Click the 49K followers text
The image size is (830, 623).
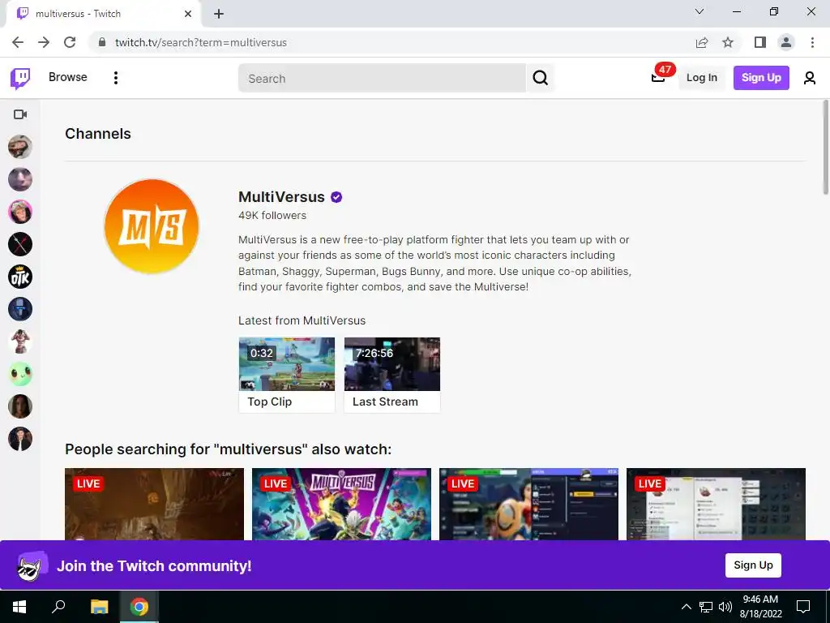tap(272, 216)
